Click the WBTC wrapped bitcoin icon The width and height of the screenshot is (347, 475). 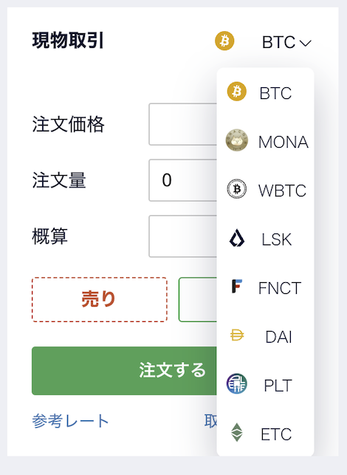coord(236,189)
